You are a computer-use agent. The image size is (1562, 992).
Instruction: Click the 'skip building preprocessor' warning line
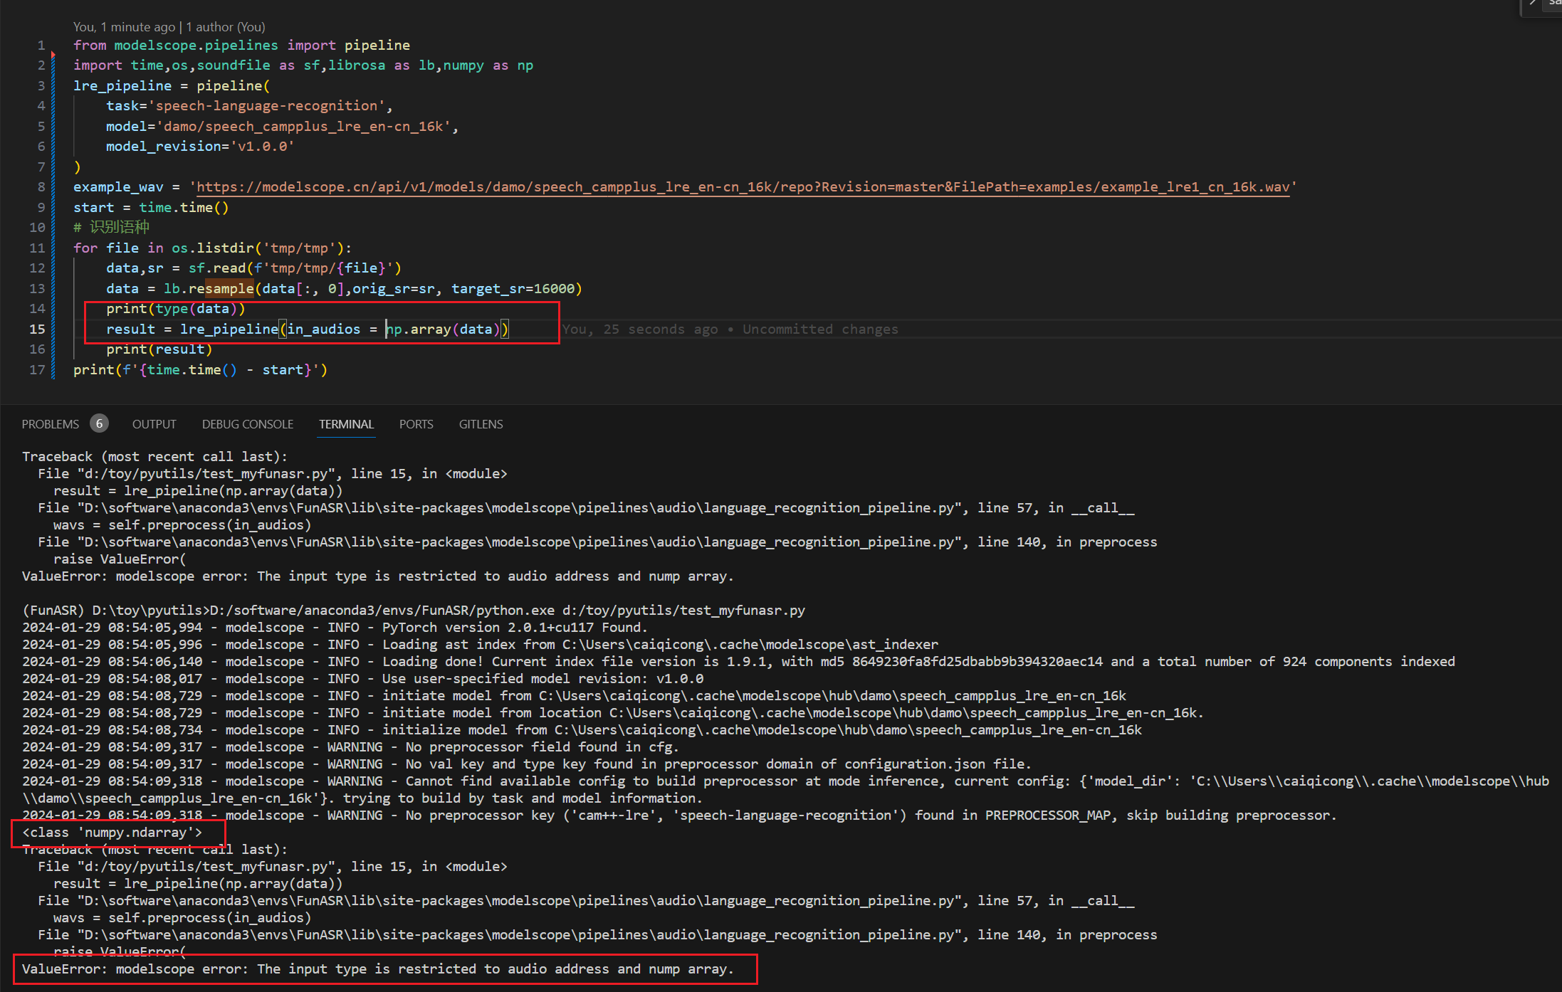coord(680,816)
